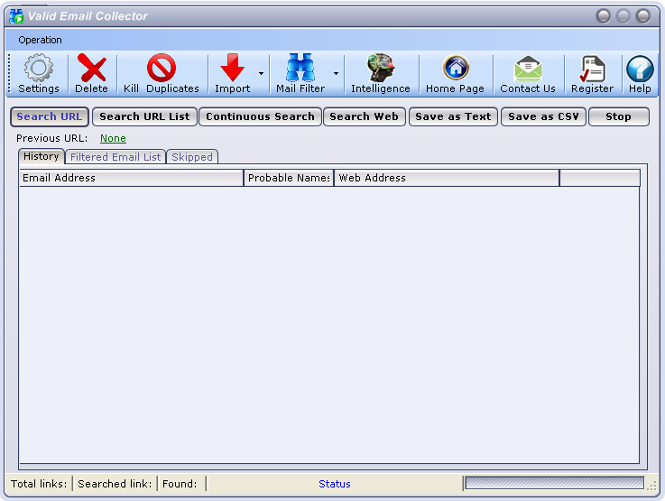The image size is (665, 501).
Task: Click the toolbar grip handle
Action: point(9,72)
